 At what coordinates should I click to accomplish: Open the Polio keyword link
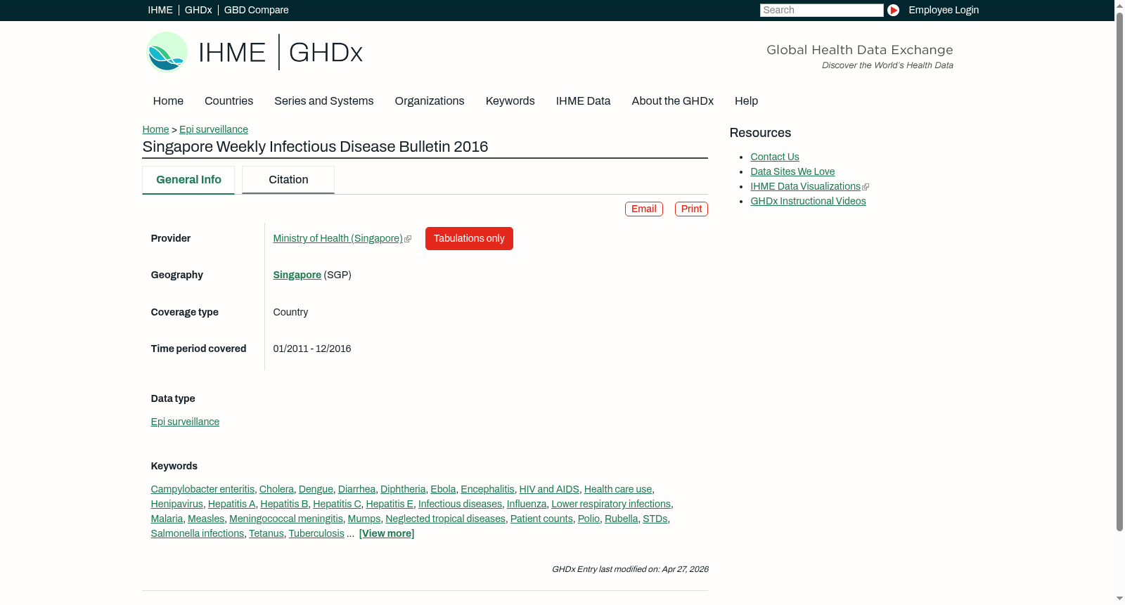(x=589, y=519)
